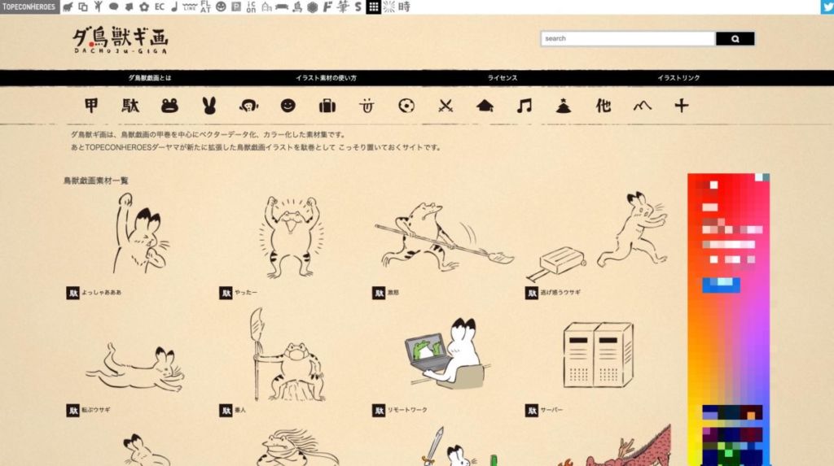Select the soccer ball category icon
Viewport: 834px width, 466px height.
406,106
